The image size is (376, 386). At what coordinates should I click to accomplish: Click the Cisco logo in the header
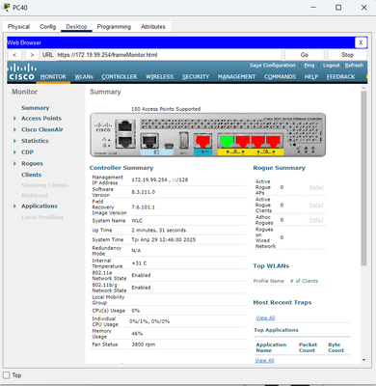(22, 72)
